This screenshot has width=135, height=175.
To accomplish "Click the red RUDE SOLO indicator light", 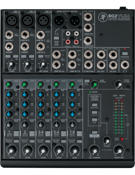I will coord(122,139).
